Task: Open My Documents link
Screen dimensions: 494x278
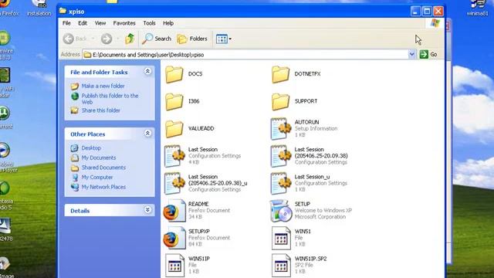Action: point(99,158)
